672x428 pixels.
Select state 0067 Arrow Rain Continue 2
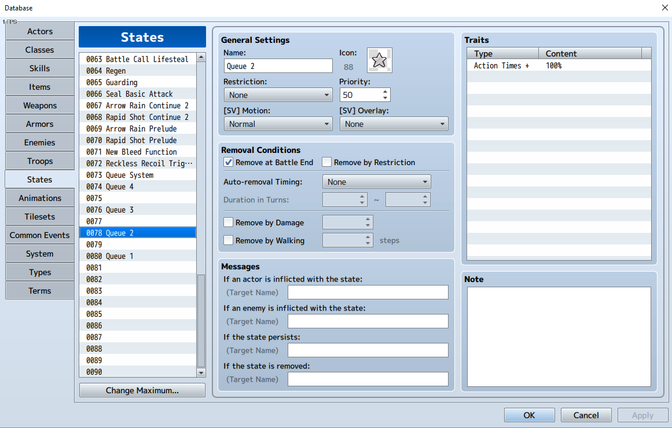coord(138,105)
